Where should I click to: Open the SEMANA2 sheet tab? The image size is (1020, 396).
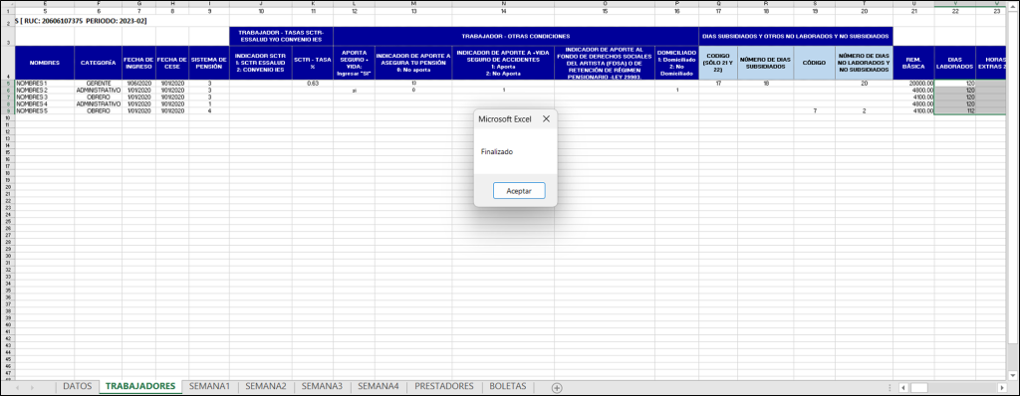point(265,386)
